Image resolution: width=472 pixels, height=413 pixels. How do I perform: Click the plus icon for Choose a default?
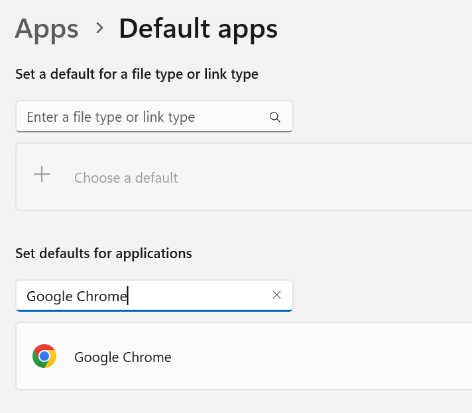(x=42, y=175)
